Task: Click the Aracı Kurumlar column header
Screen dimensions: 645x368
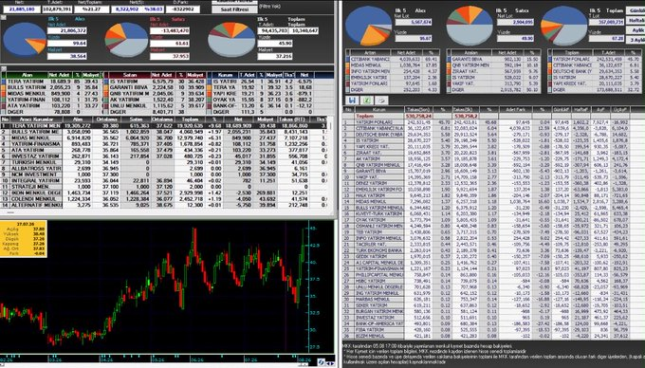Action: coord(36,120)
